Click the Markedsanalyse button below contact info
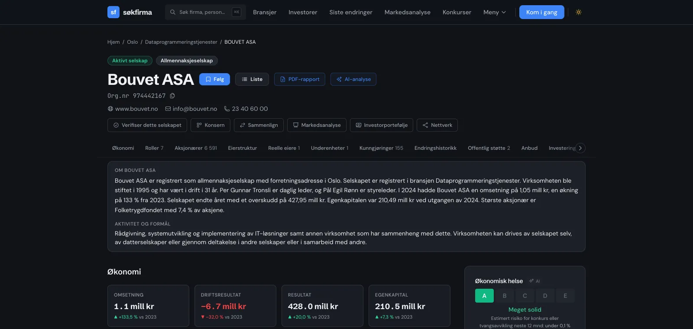Image resolution: width=693 pixels, height=329 pixels. 317,125
